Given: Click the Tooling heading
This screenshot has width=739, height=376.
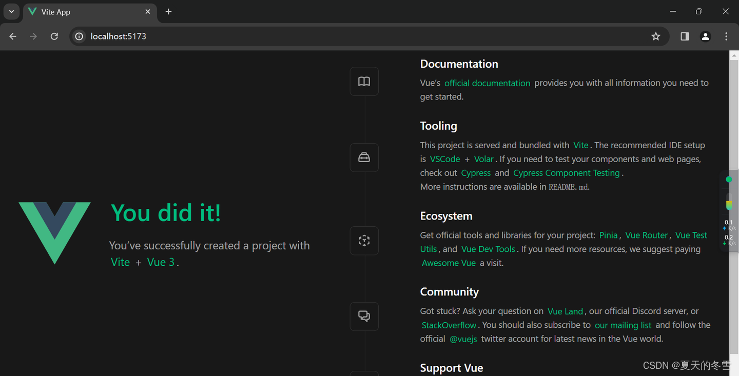Looking at the screenshot, I should (438, 126).
